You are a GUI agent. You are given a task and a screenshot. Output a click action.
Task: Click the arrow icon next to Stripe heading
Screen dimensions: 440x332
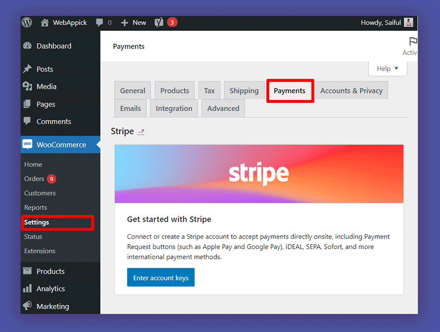[x=141, y=132]
